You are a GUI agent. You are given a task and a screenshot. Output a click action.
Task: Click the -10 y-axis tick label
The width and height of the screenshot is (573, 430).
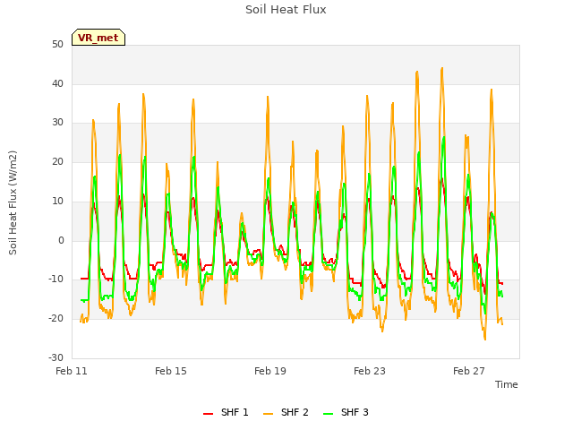56,279
